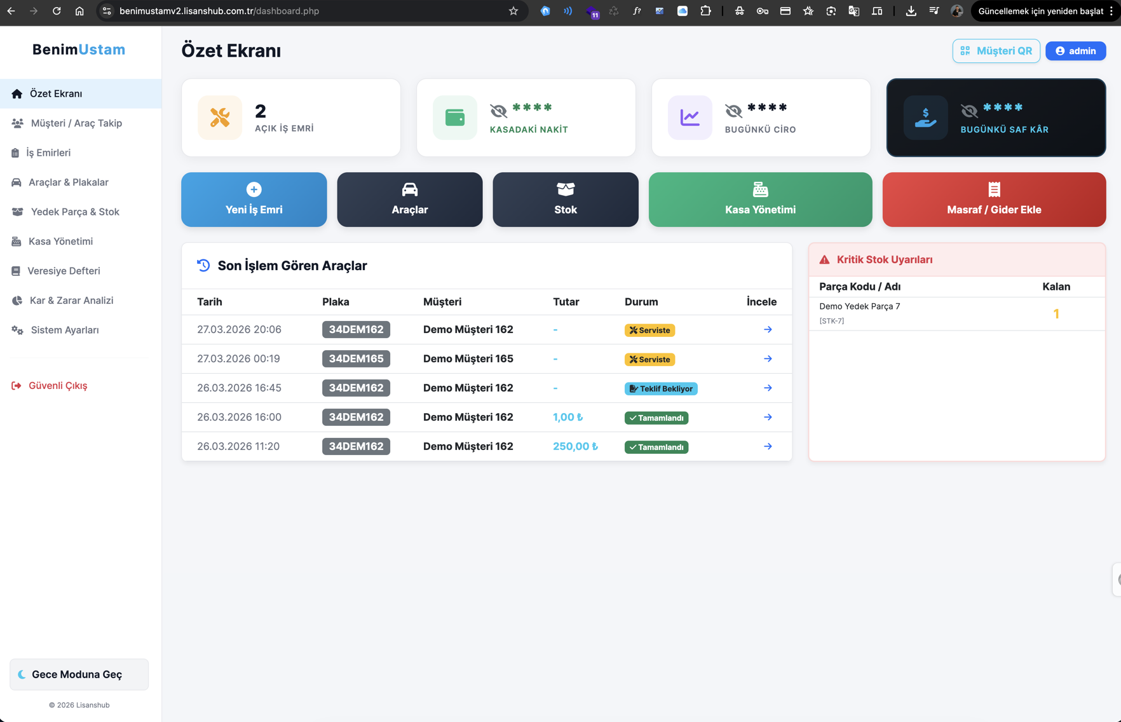Go to Veresiye Defteri menu item
This screenshot has height=722, width=1121.
(x=64, y=271)
